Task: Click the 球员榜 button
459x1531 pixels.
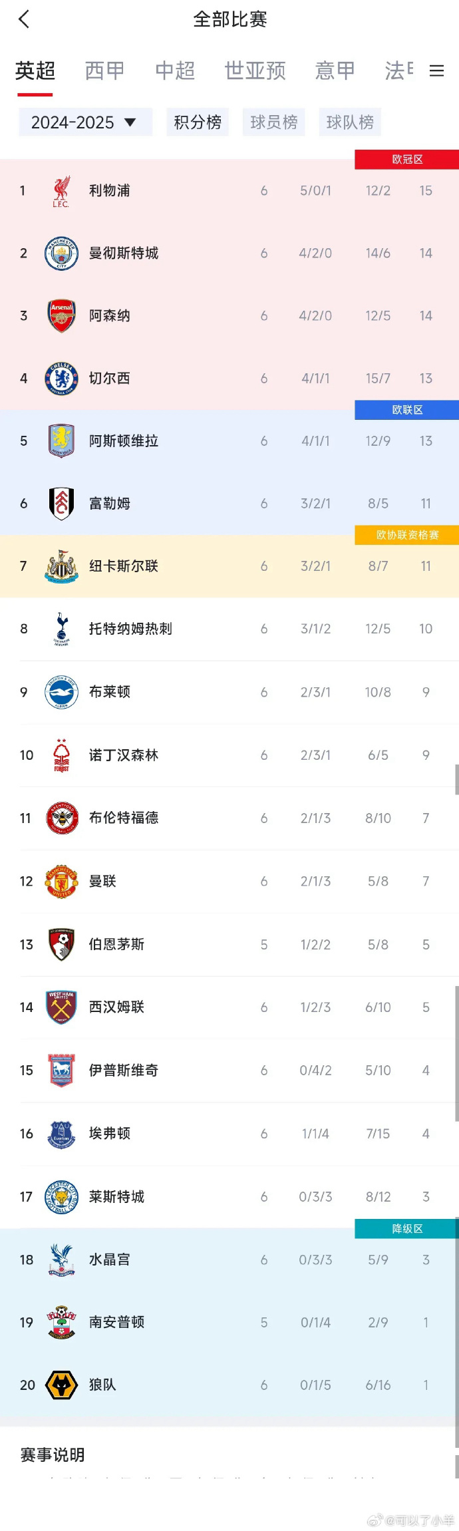Action: click(x=273, y=122)
